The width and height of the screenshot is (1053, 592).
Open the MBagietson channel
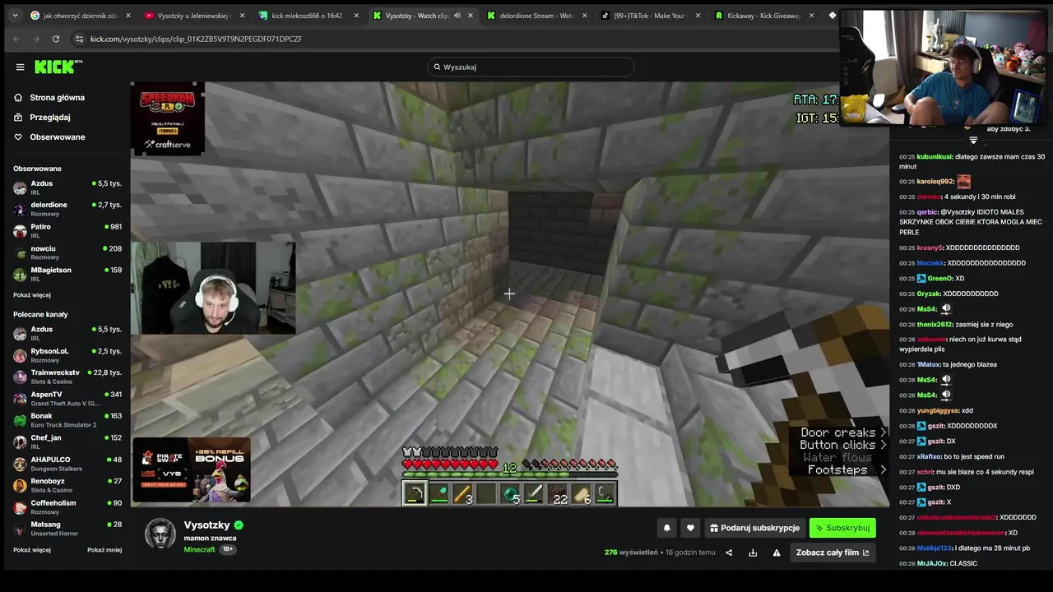(67, 273)
